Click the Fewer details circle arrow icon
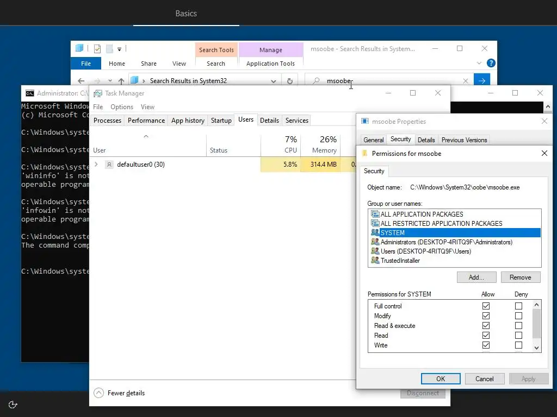This screenshot has height=417, width=557. pyautogui.click(x=99, y=393)
